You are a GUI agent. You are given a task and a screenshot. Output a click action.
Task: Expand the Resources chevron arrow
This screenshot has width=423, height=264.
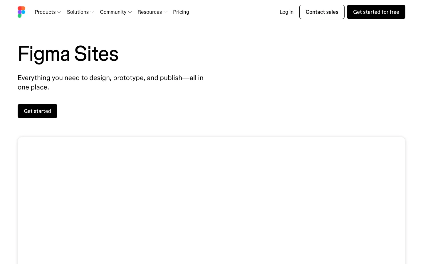(165, 12)
